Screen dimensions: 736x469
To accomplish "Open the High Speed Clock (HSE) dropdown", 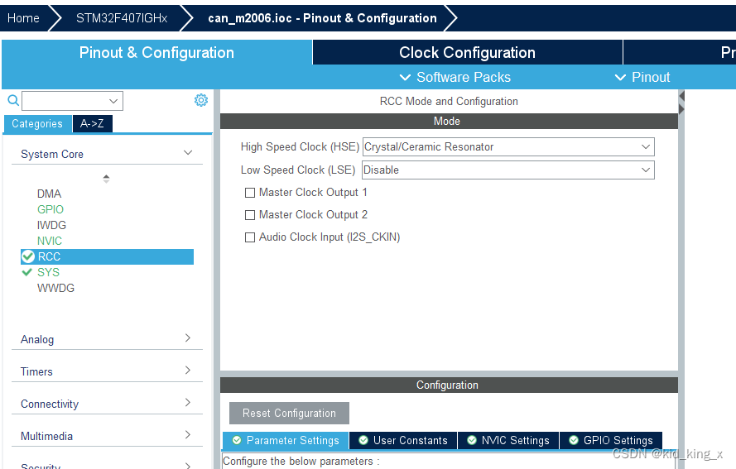I will coord(508,146).
